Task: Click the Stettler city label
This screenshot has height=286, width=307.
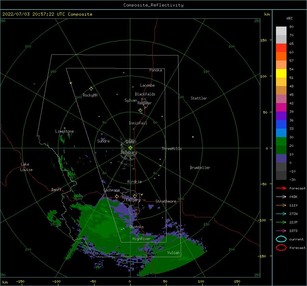Action: coord(199,98)
